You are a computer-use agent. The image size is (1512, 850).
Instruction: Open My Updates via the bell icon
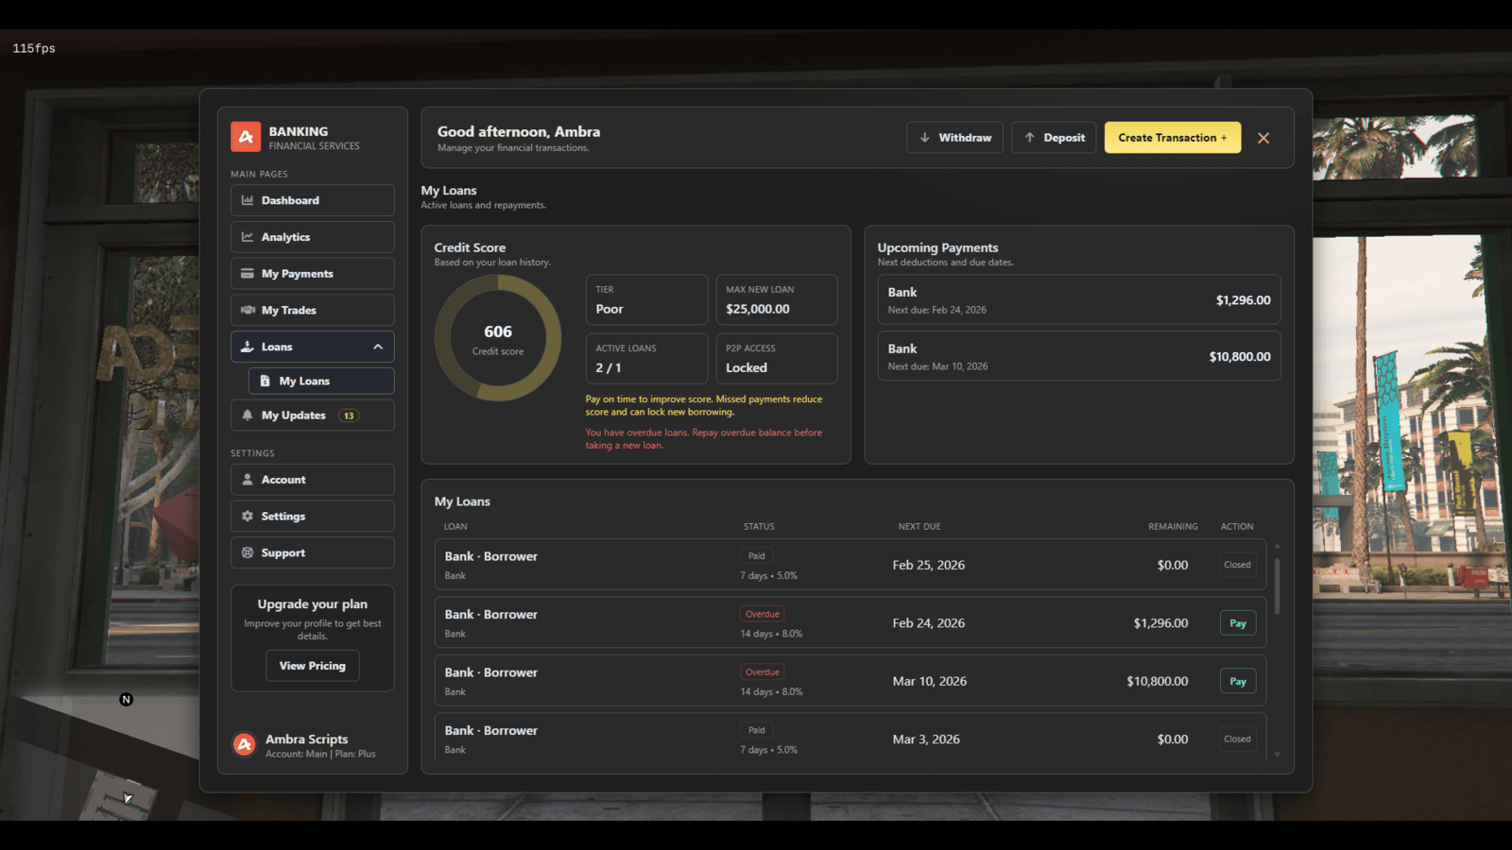248,415
